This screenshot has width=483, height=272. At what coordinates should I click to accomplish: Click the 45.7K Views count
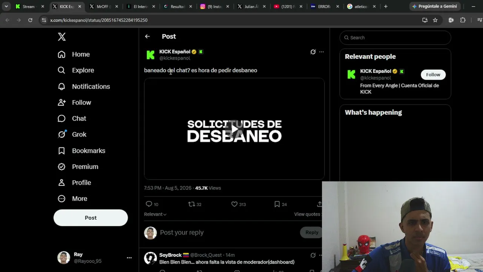(208, 188)
